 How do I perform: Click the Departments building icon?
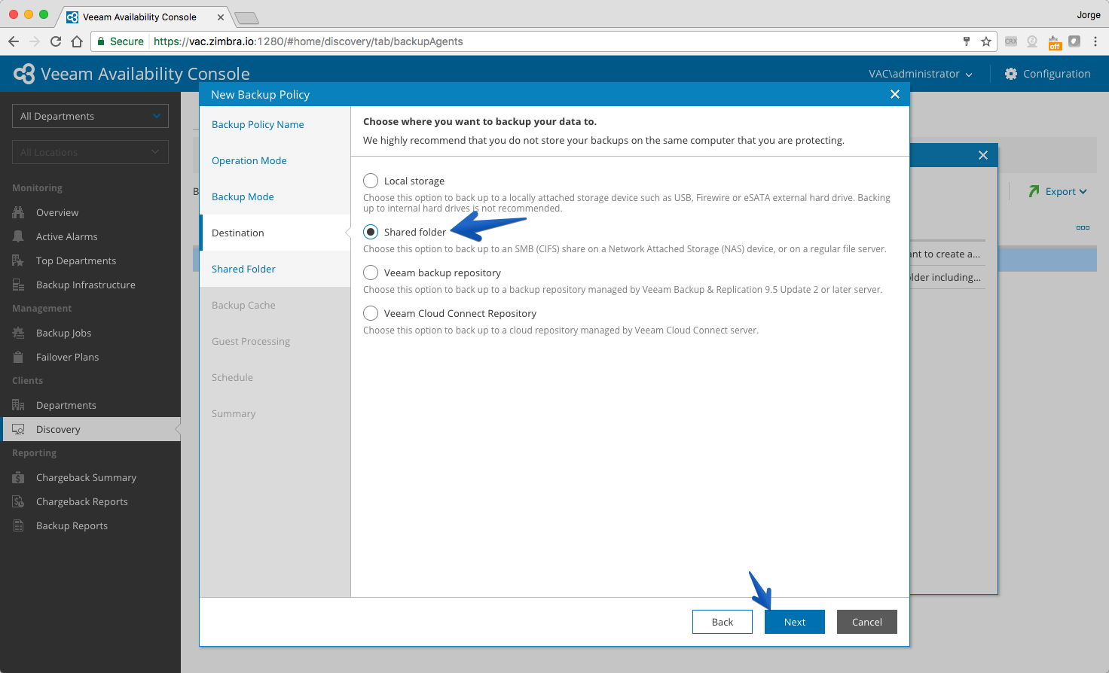point(18,405)
